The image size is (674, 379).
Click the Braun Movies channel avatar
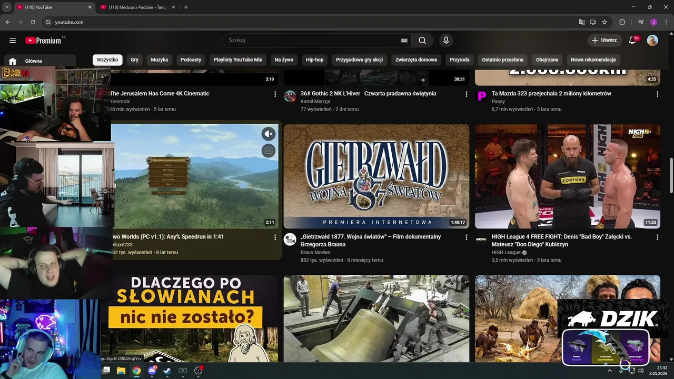[290, 240]
